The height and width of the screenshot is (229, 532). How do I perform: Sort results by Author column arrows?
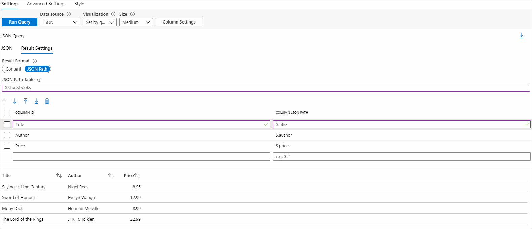111,176
